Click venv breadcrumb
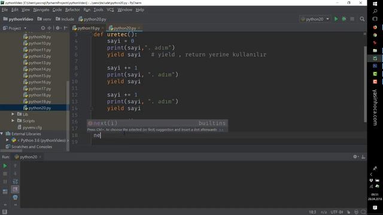Screen dimensions: 383x215 point(44,19)
